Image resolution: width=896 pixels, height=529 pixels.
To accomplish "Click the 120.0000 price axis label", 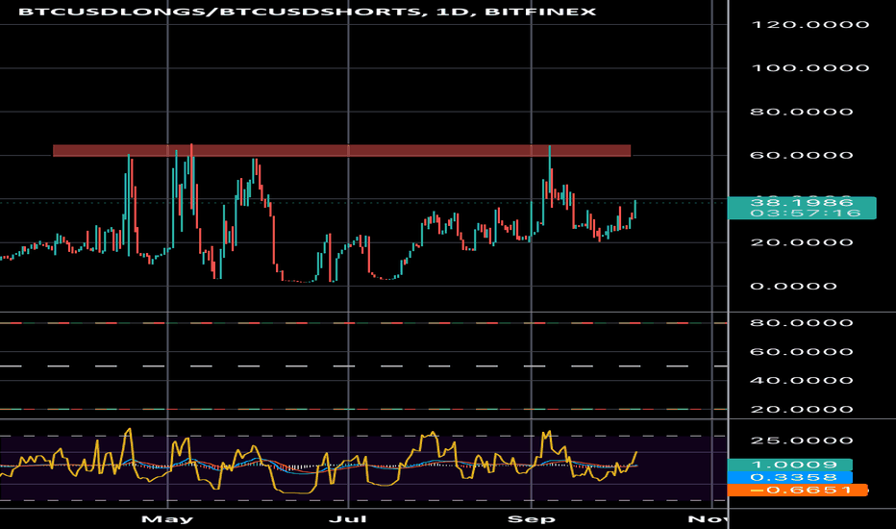I will click(810, 25).
